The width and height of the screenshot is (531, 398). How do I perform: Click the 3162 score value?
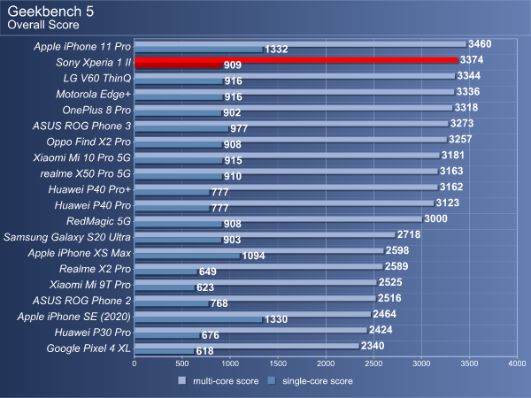(x=451, y=188)
